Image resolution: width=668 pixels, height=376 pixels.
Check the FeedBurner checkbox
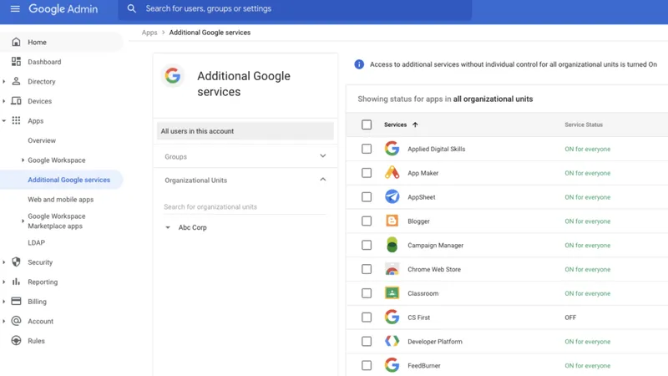click(x=367, y=365)
